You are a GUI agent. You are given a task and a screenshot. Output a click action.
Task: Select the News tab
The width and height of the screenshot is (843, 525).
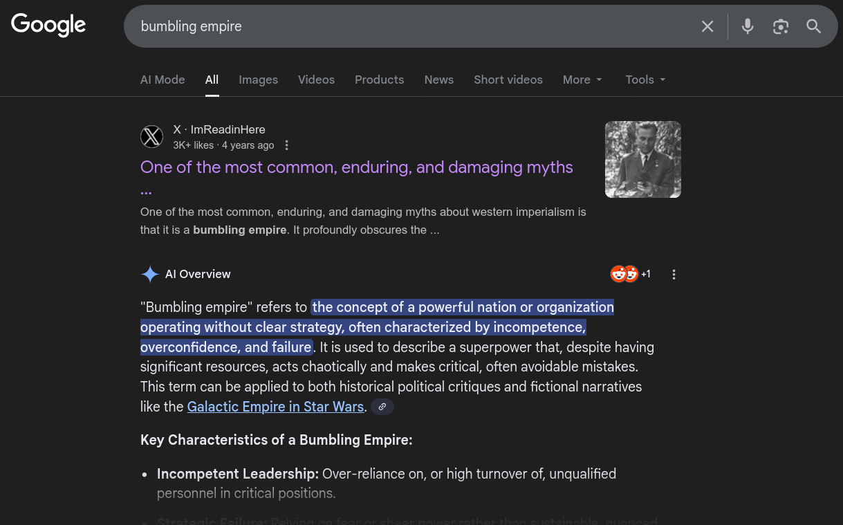[439, 80]
